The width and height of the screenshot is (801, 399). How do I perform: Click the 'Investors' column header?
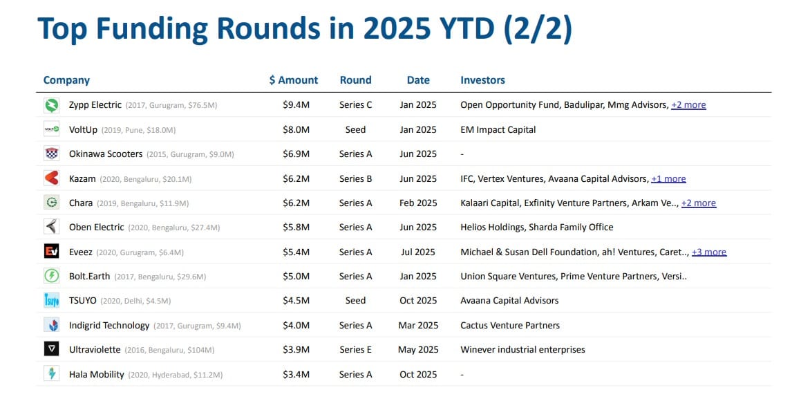pyautogui.click(x=482, y=80)
